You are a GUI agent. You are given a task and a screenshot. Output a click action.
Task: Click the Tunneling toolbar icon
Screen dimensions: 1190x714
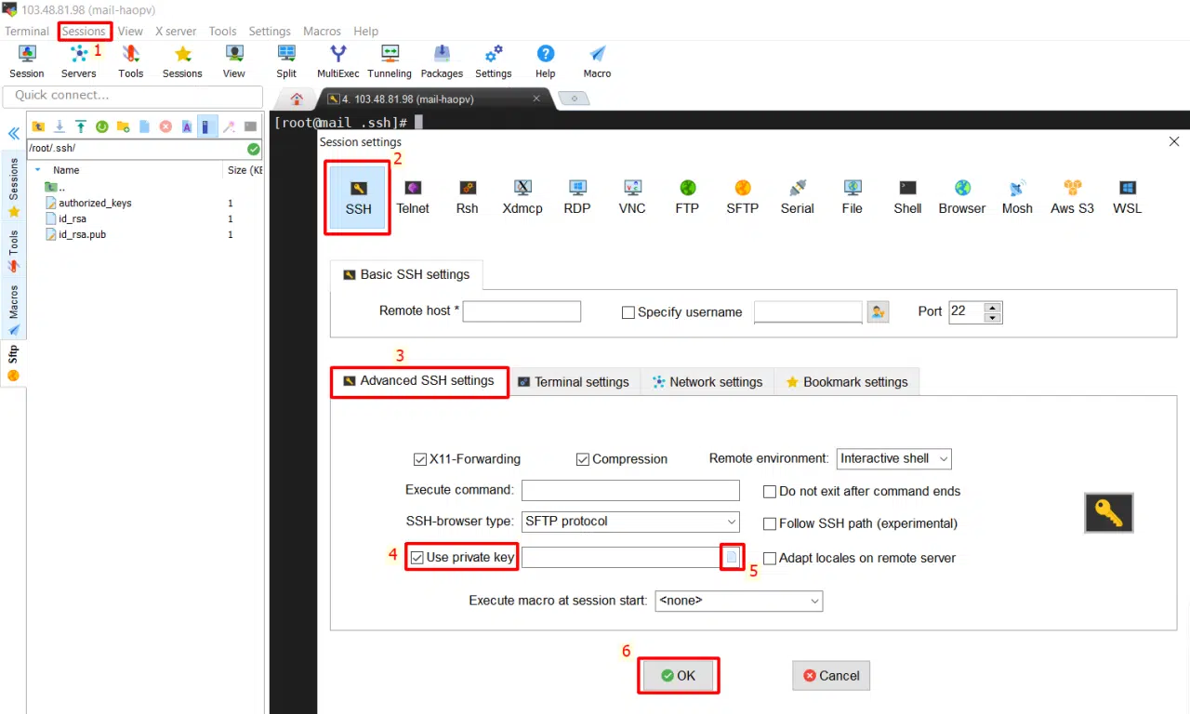point(390,60)
